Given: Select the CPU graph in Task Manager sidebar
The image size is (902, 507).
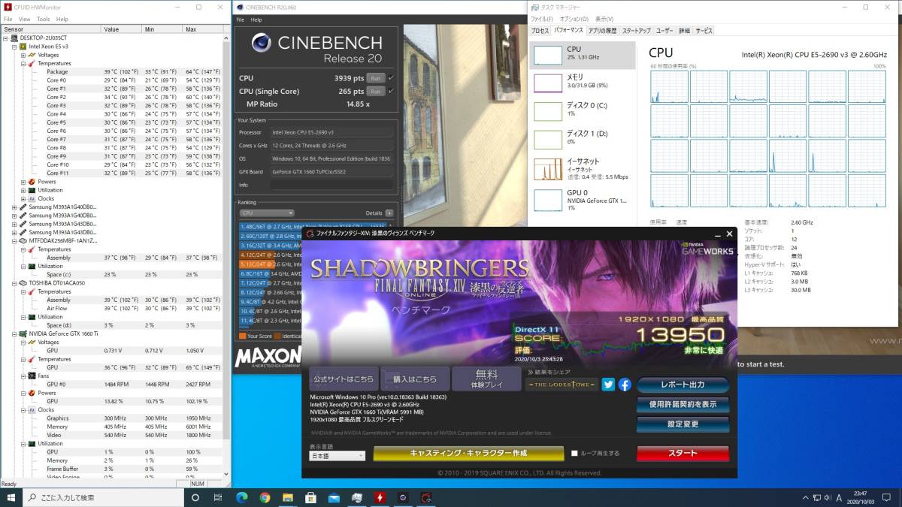Looking at the screenshot, I should point(583,54).
